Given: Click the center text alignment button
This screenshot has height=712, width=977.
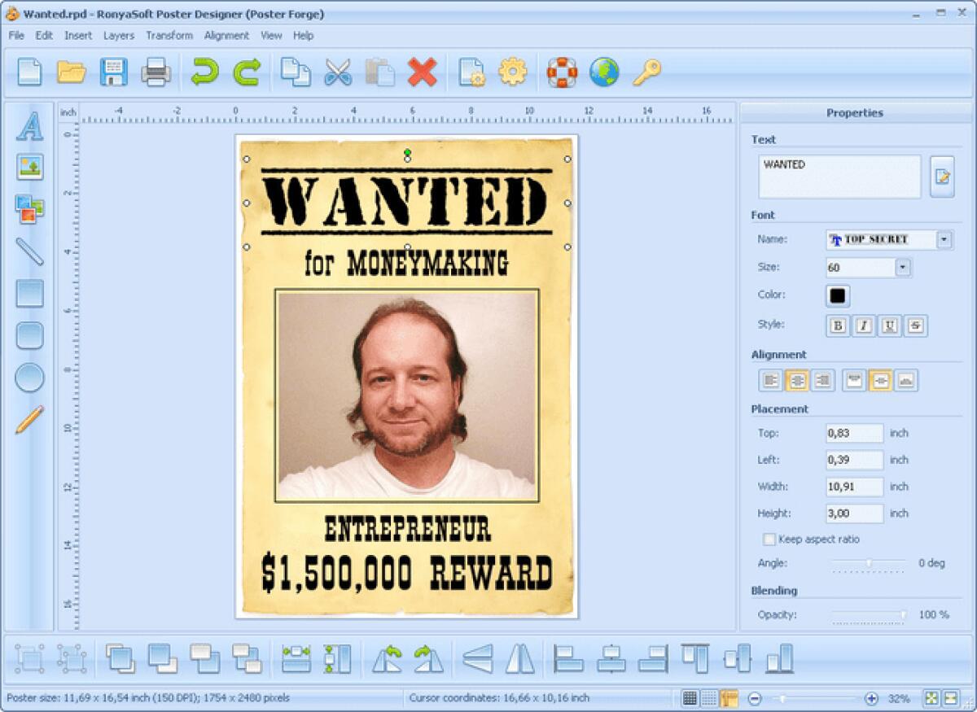Looking at the screenshot, I should 796,380.
